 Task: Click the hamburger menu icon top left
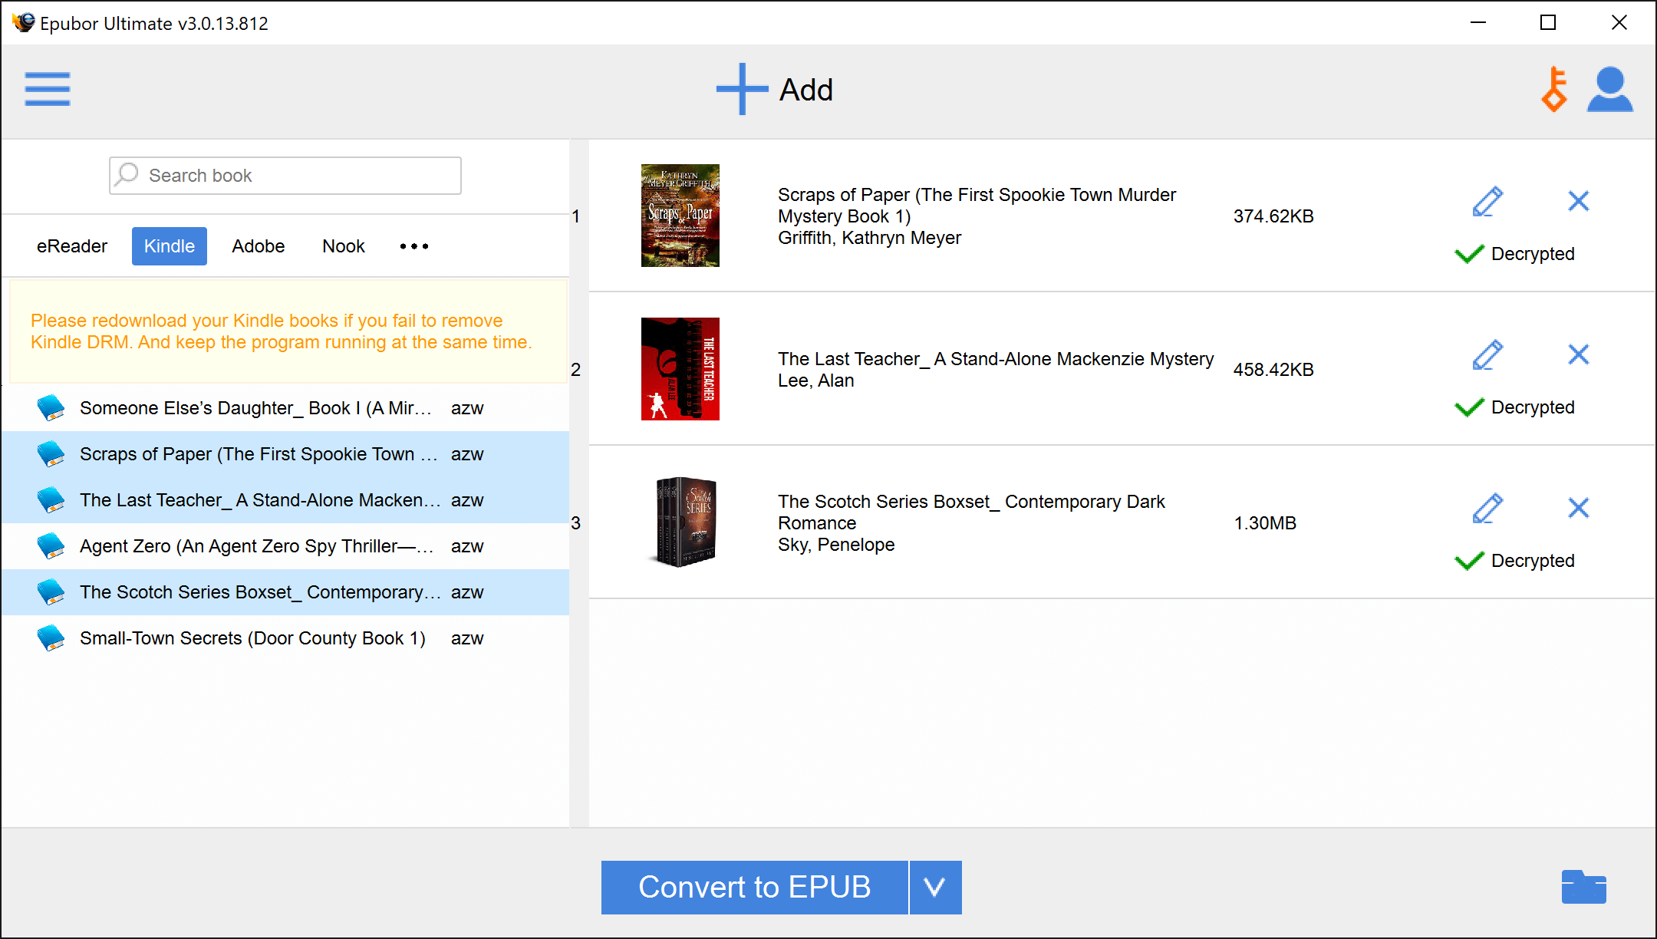tap(48, 89)
